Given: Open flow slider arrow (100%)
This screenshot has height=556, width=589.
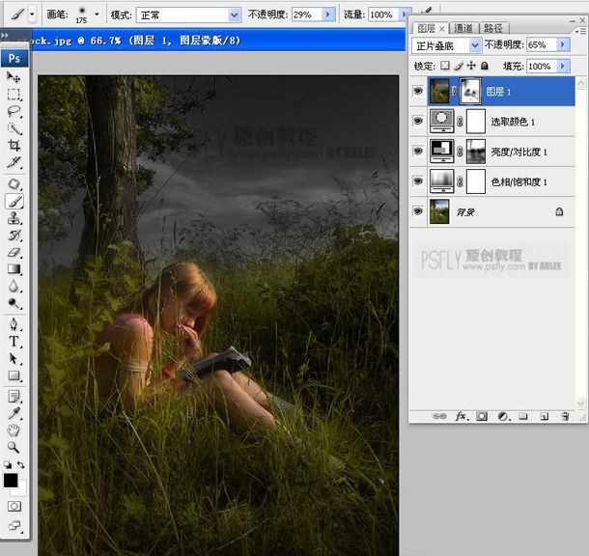Looking at the screenshot, I should (x=405, y=14).
